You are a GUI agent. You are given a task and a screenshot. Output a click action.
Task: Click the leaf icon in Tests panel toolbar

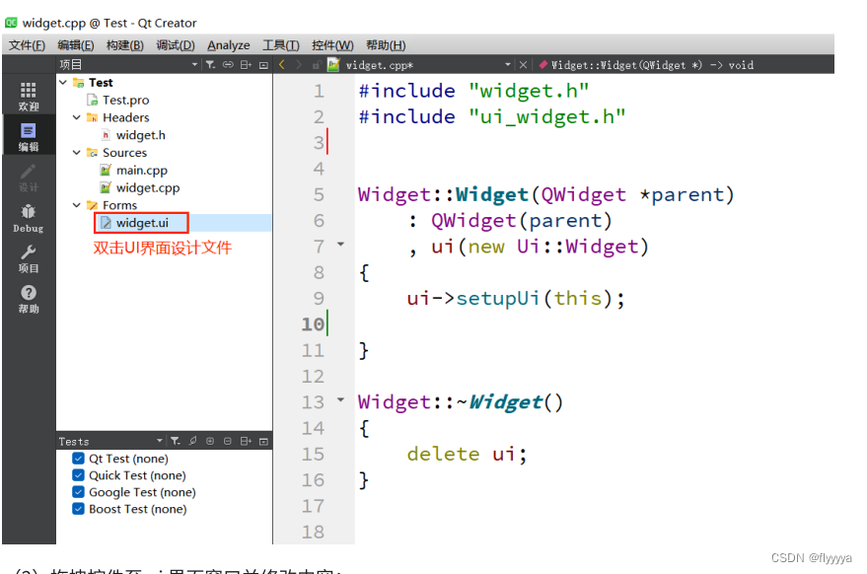tap(193, 441)
